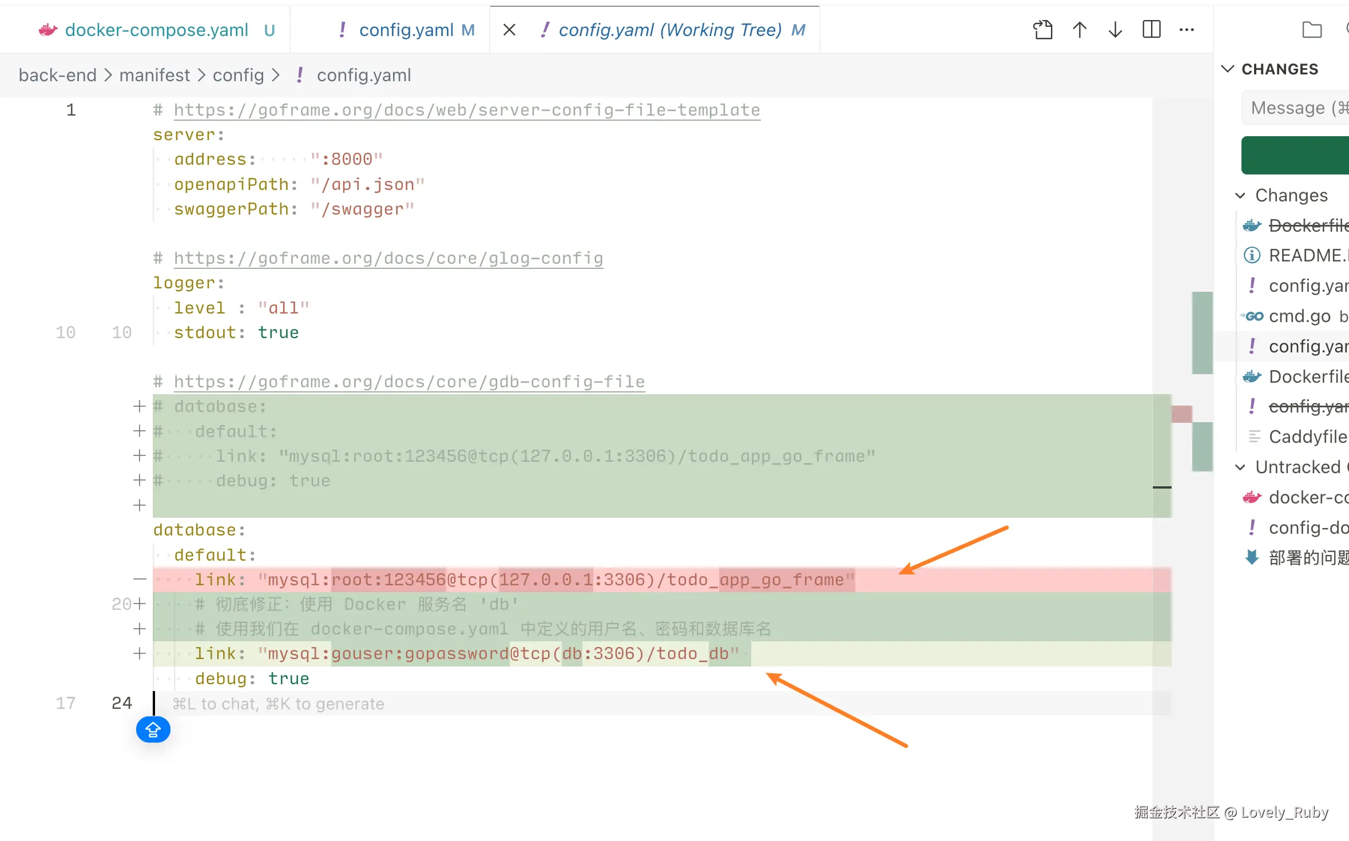Open the goframe glog-config documentation link
Viewport: 1349px width, 841px height.
coord(388,259)
